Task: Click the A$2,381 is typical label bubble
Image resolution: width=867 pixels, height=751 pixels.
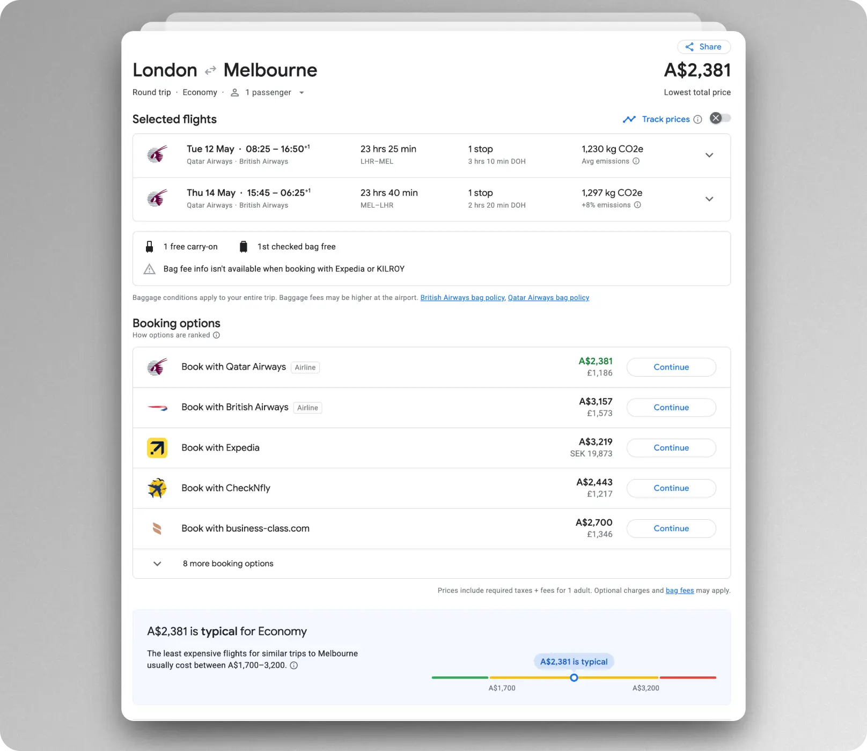Action: click(x=574, y=662)
